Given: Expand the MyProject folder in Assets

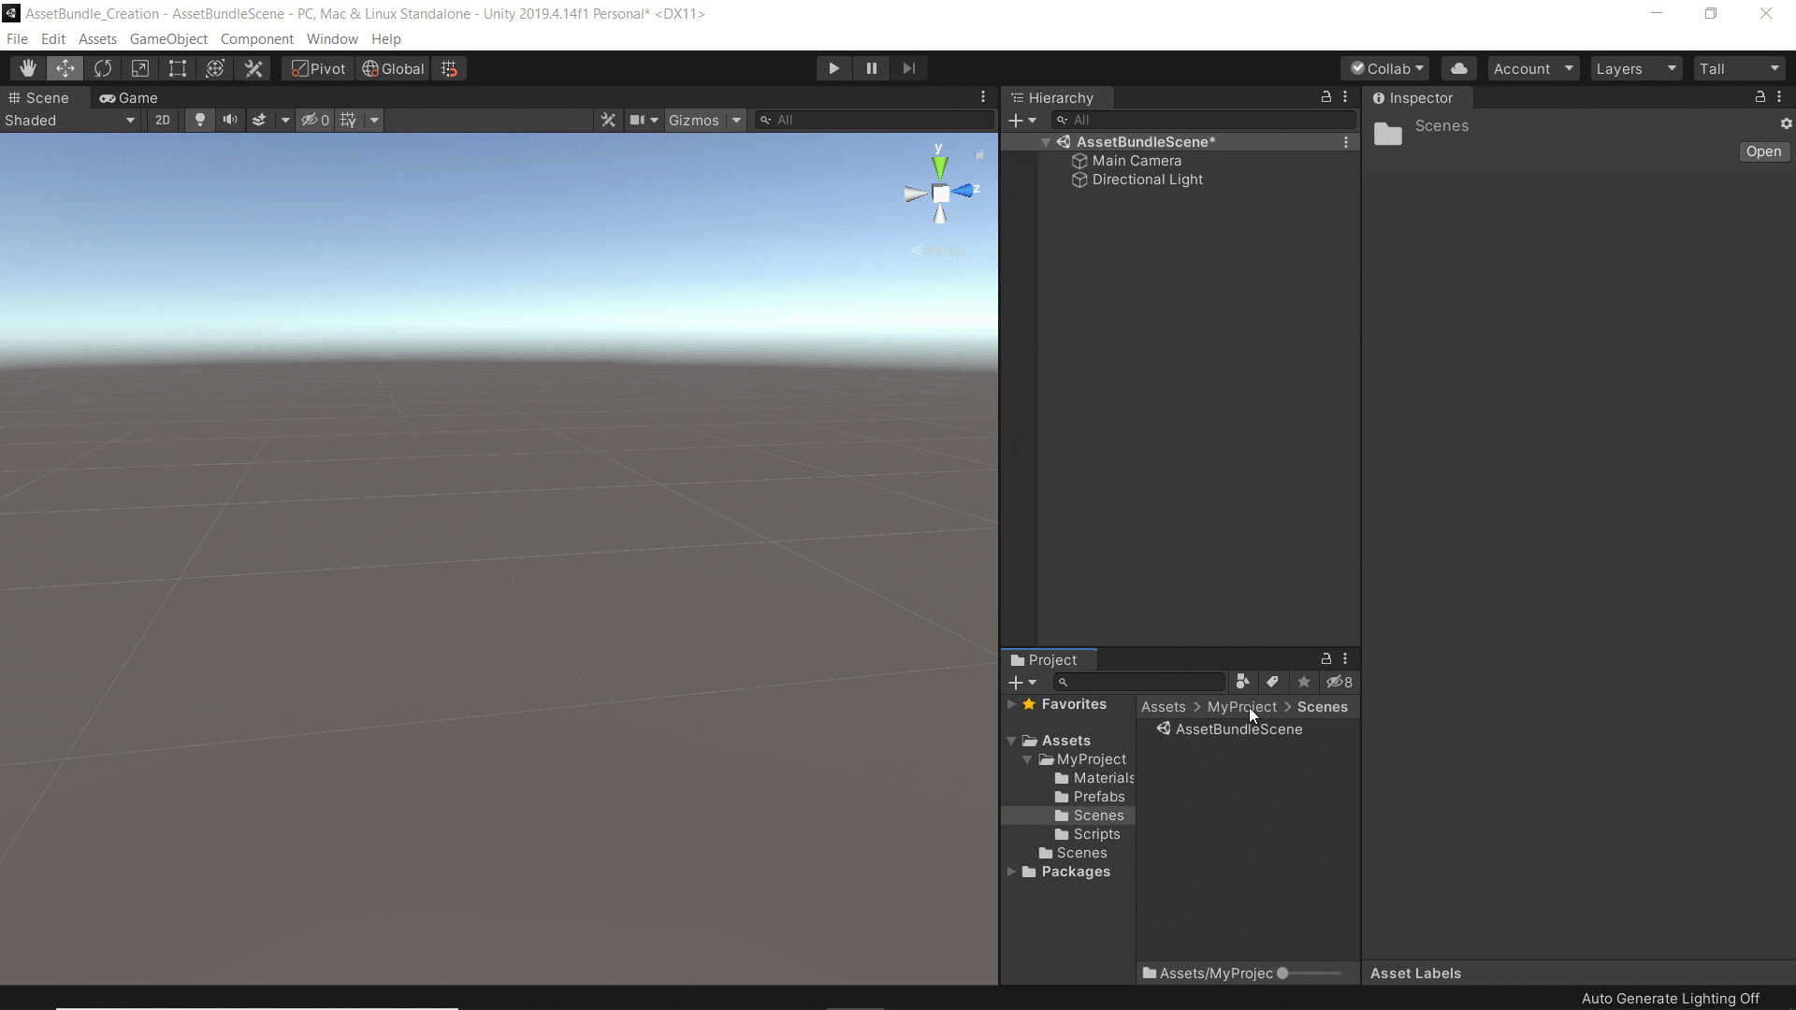Looking at the screenshot, I should pos(1026,758).
